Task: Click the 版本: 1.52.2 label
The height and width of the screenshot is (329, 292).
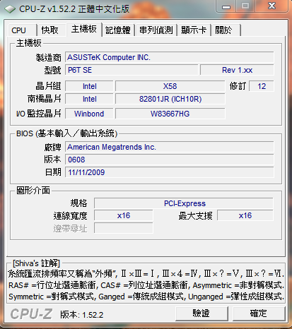Action: [81, 315]
